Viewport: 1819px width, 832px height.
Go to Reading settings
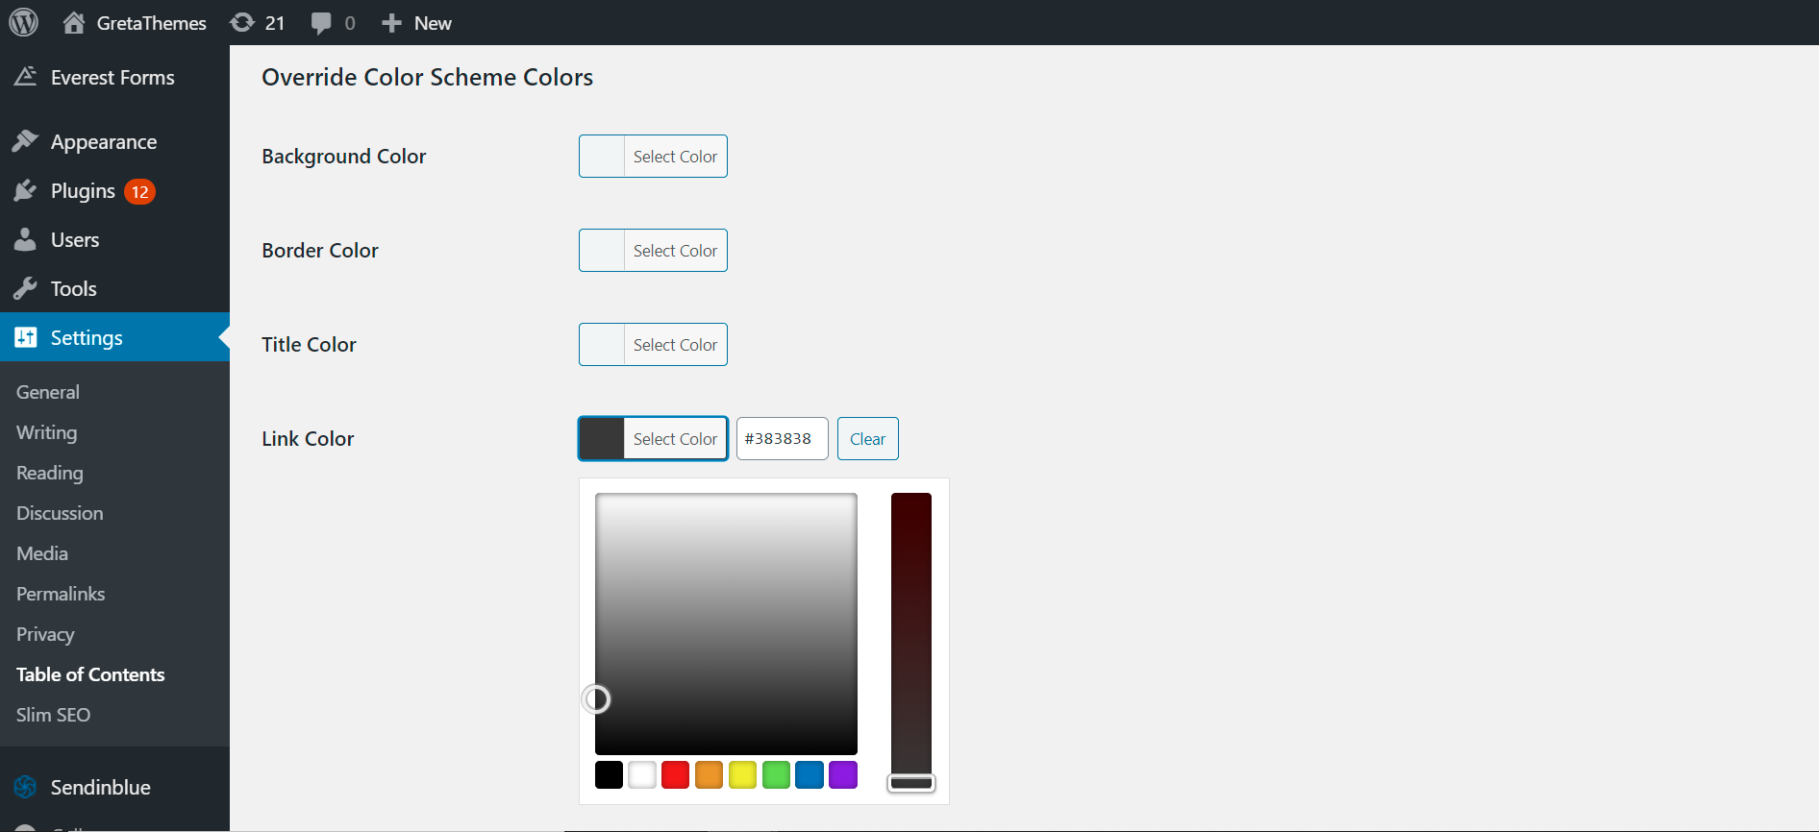pos(50,473)
